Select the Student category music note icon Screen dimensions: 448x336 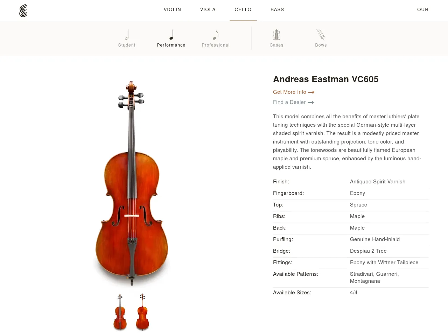pos(127,34)
